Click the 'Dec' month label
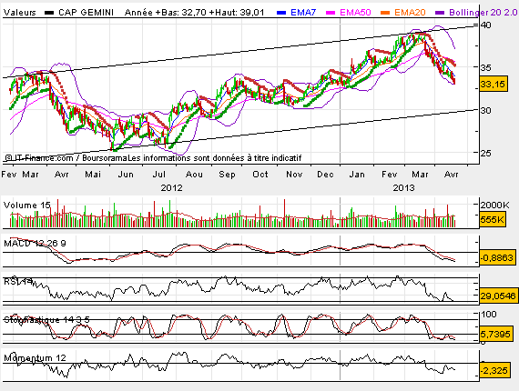The height and width of the screenshot is (391, 519). 325,175
